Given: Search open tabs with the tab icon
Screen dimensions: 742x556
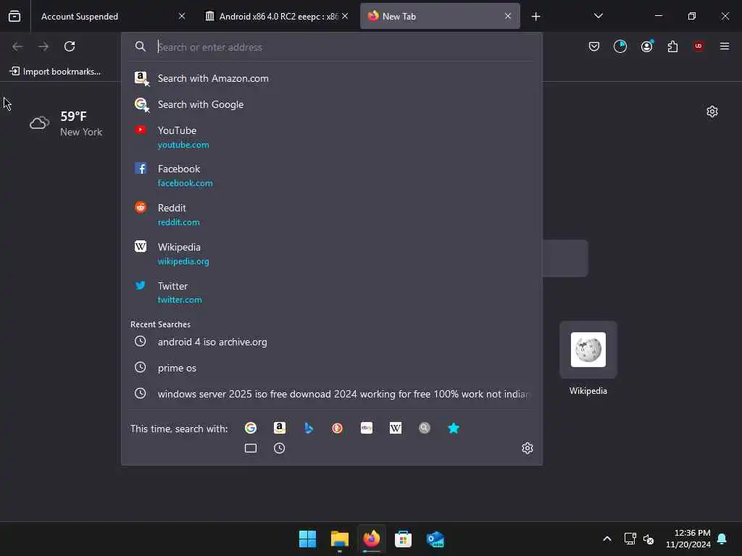Looking at the screenshot, I should point(250,448).
